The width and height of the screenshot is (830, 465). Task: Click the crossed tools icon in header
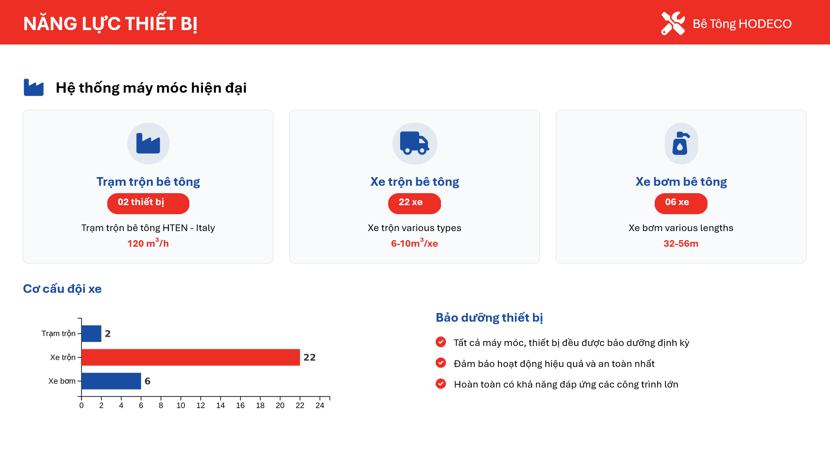point(673,23)
